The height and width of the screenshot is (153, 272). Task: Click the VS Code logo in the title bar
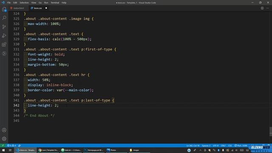3,3
